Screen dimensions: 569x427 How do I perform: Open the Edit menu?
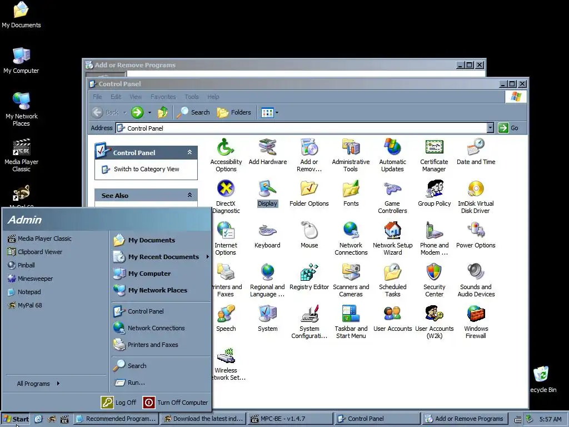click(x=116, y=97)
